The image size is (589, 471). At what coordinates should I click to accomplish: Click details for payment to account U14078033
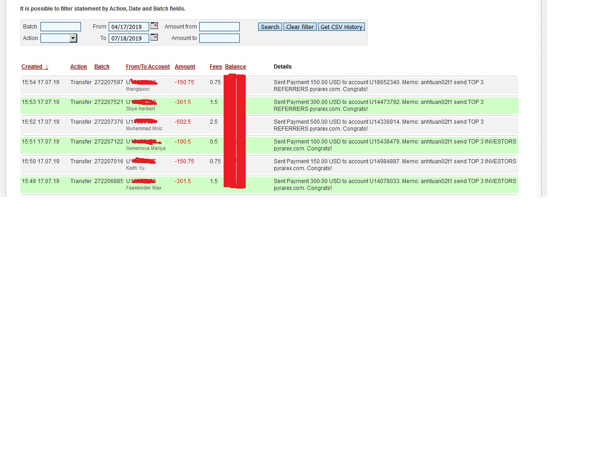click(x=395, y=185)
